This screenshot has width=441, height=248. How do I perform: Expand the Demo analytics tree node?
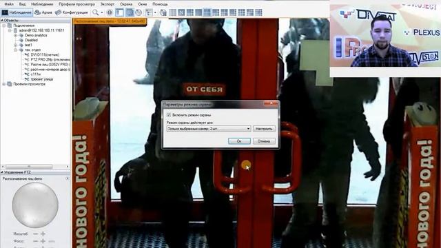[16, 35]
